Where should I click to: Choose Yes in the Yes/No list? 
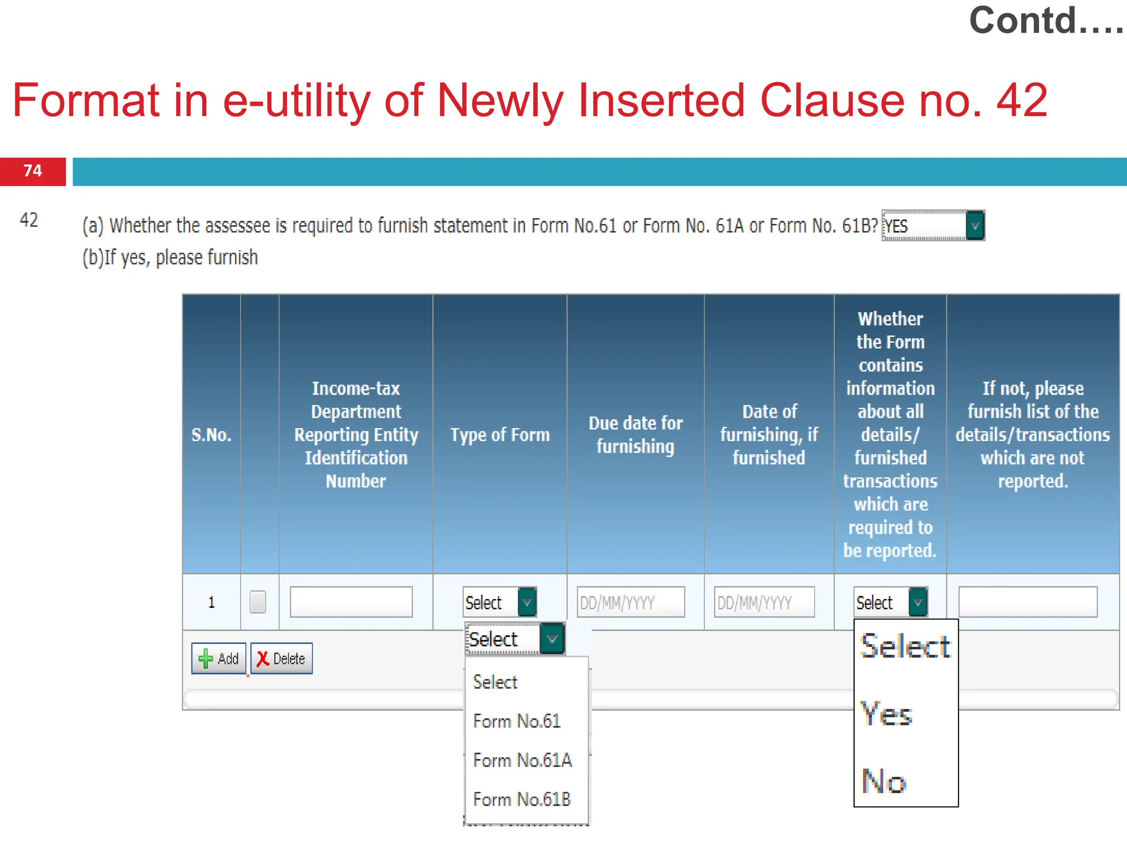click(887, 714)
